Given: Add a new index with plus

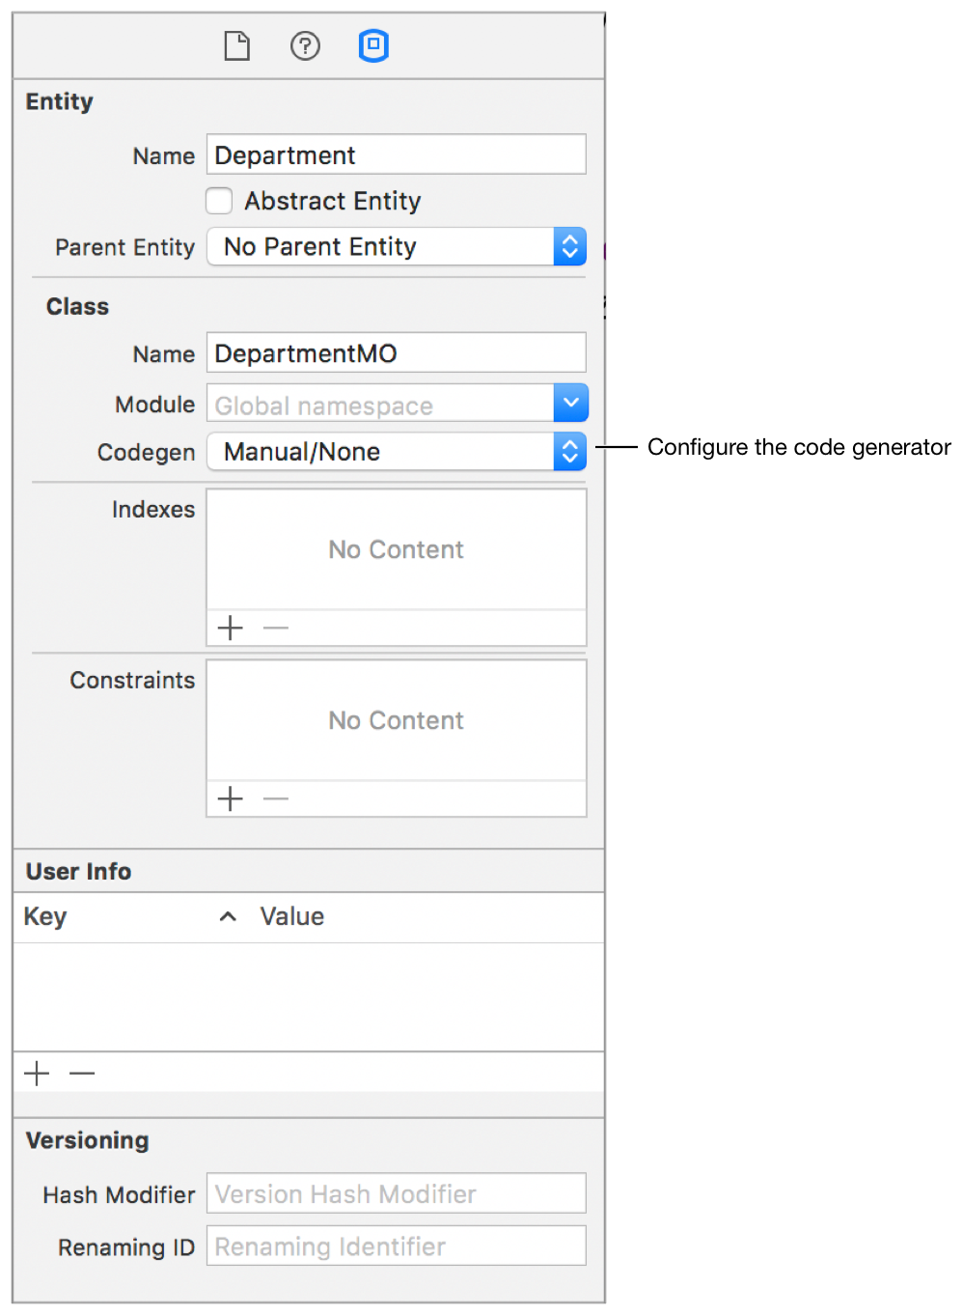Looking at the screenshot, I should 231,629.
